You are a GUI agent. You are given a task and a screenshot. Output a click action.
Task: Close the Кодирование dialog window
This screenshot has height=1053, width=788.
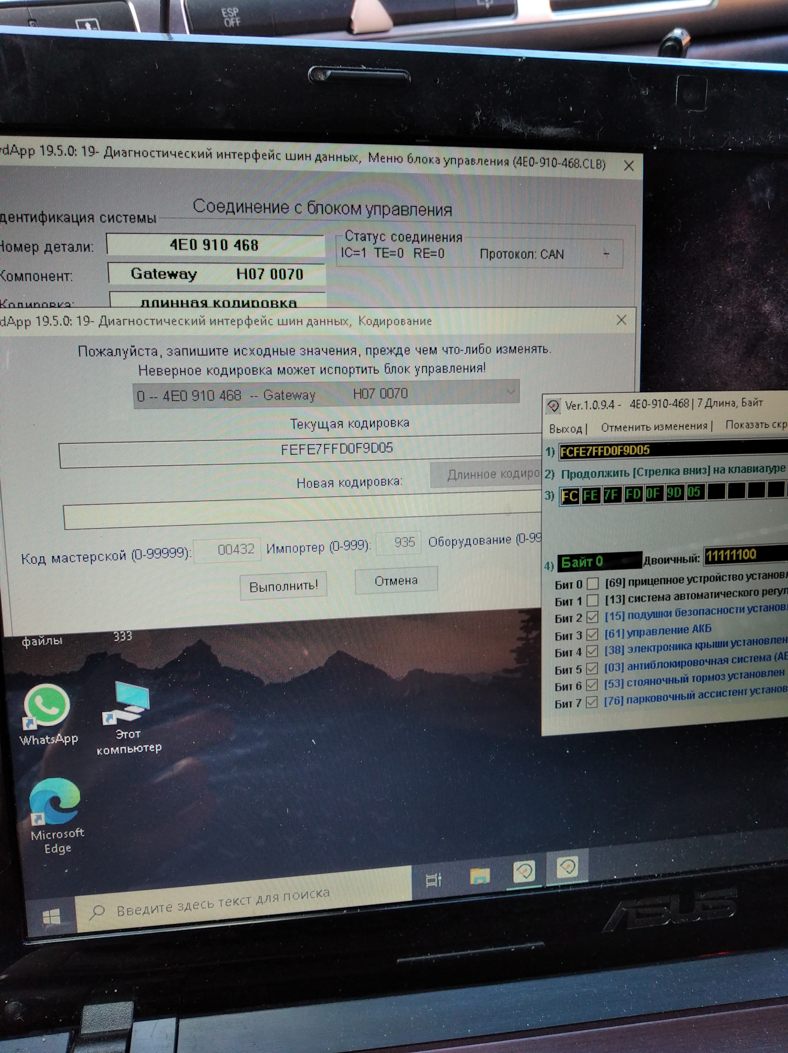tap(621, 320)
